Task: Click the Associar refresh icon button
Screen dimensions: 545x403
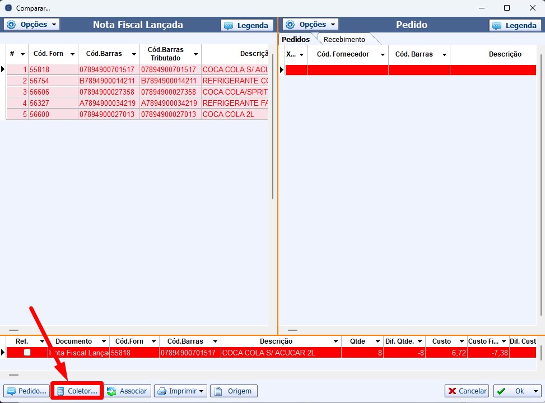Action: [128, 391]
